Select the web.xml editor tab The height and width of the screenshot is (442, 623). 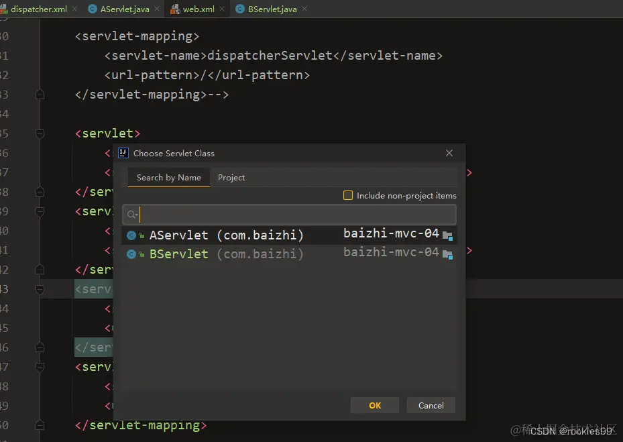coord(199,9)
